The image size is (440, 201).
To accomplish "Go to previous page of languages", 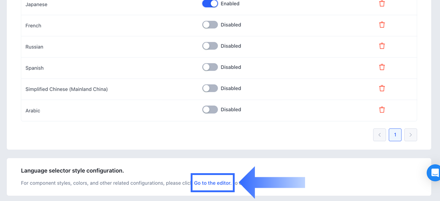I will (379, 135).
